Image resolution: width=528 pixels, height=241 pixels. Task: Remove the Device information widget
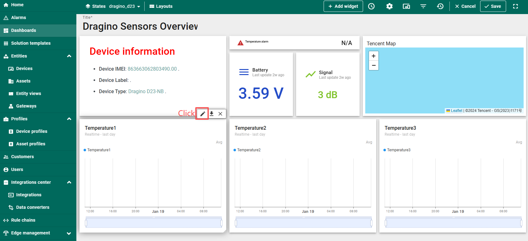[220, 114]
